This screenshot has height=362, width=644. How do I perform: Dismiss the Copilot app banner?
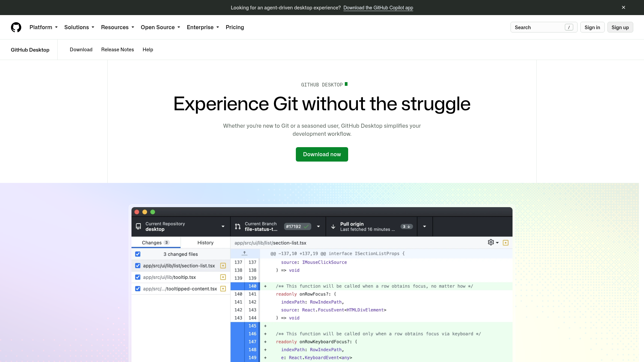click(624, 7)
